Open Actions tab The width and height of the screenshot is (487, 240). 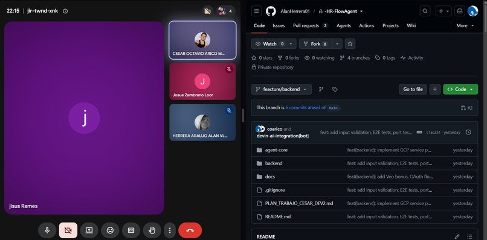pos(367,26)
